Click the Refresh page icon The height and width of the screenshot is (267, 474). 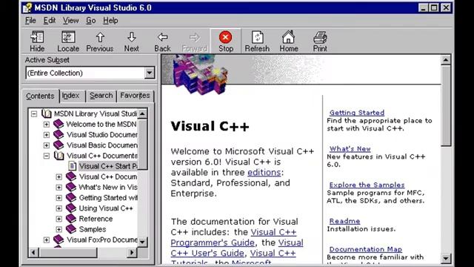257,37
